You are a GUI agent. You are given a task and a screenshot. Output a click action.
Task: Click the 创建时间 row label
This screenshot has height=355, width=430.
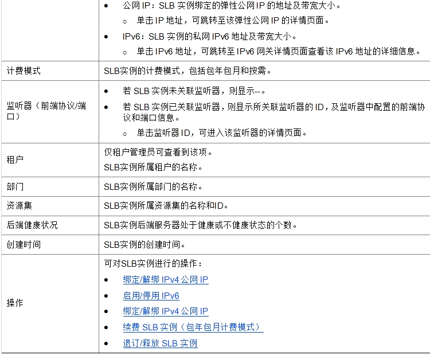tap(24, 244)
